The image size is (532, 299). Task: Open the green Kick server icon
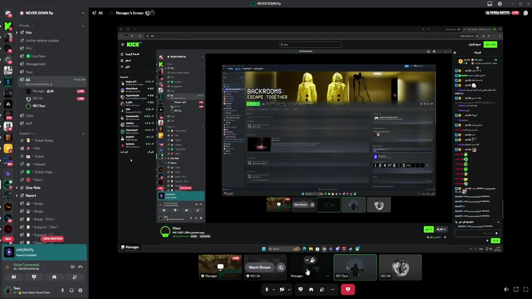[x=8, y=26]
